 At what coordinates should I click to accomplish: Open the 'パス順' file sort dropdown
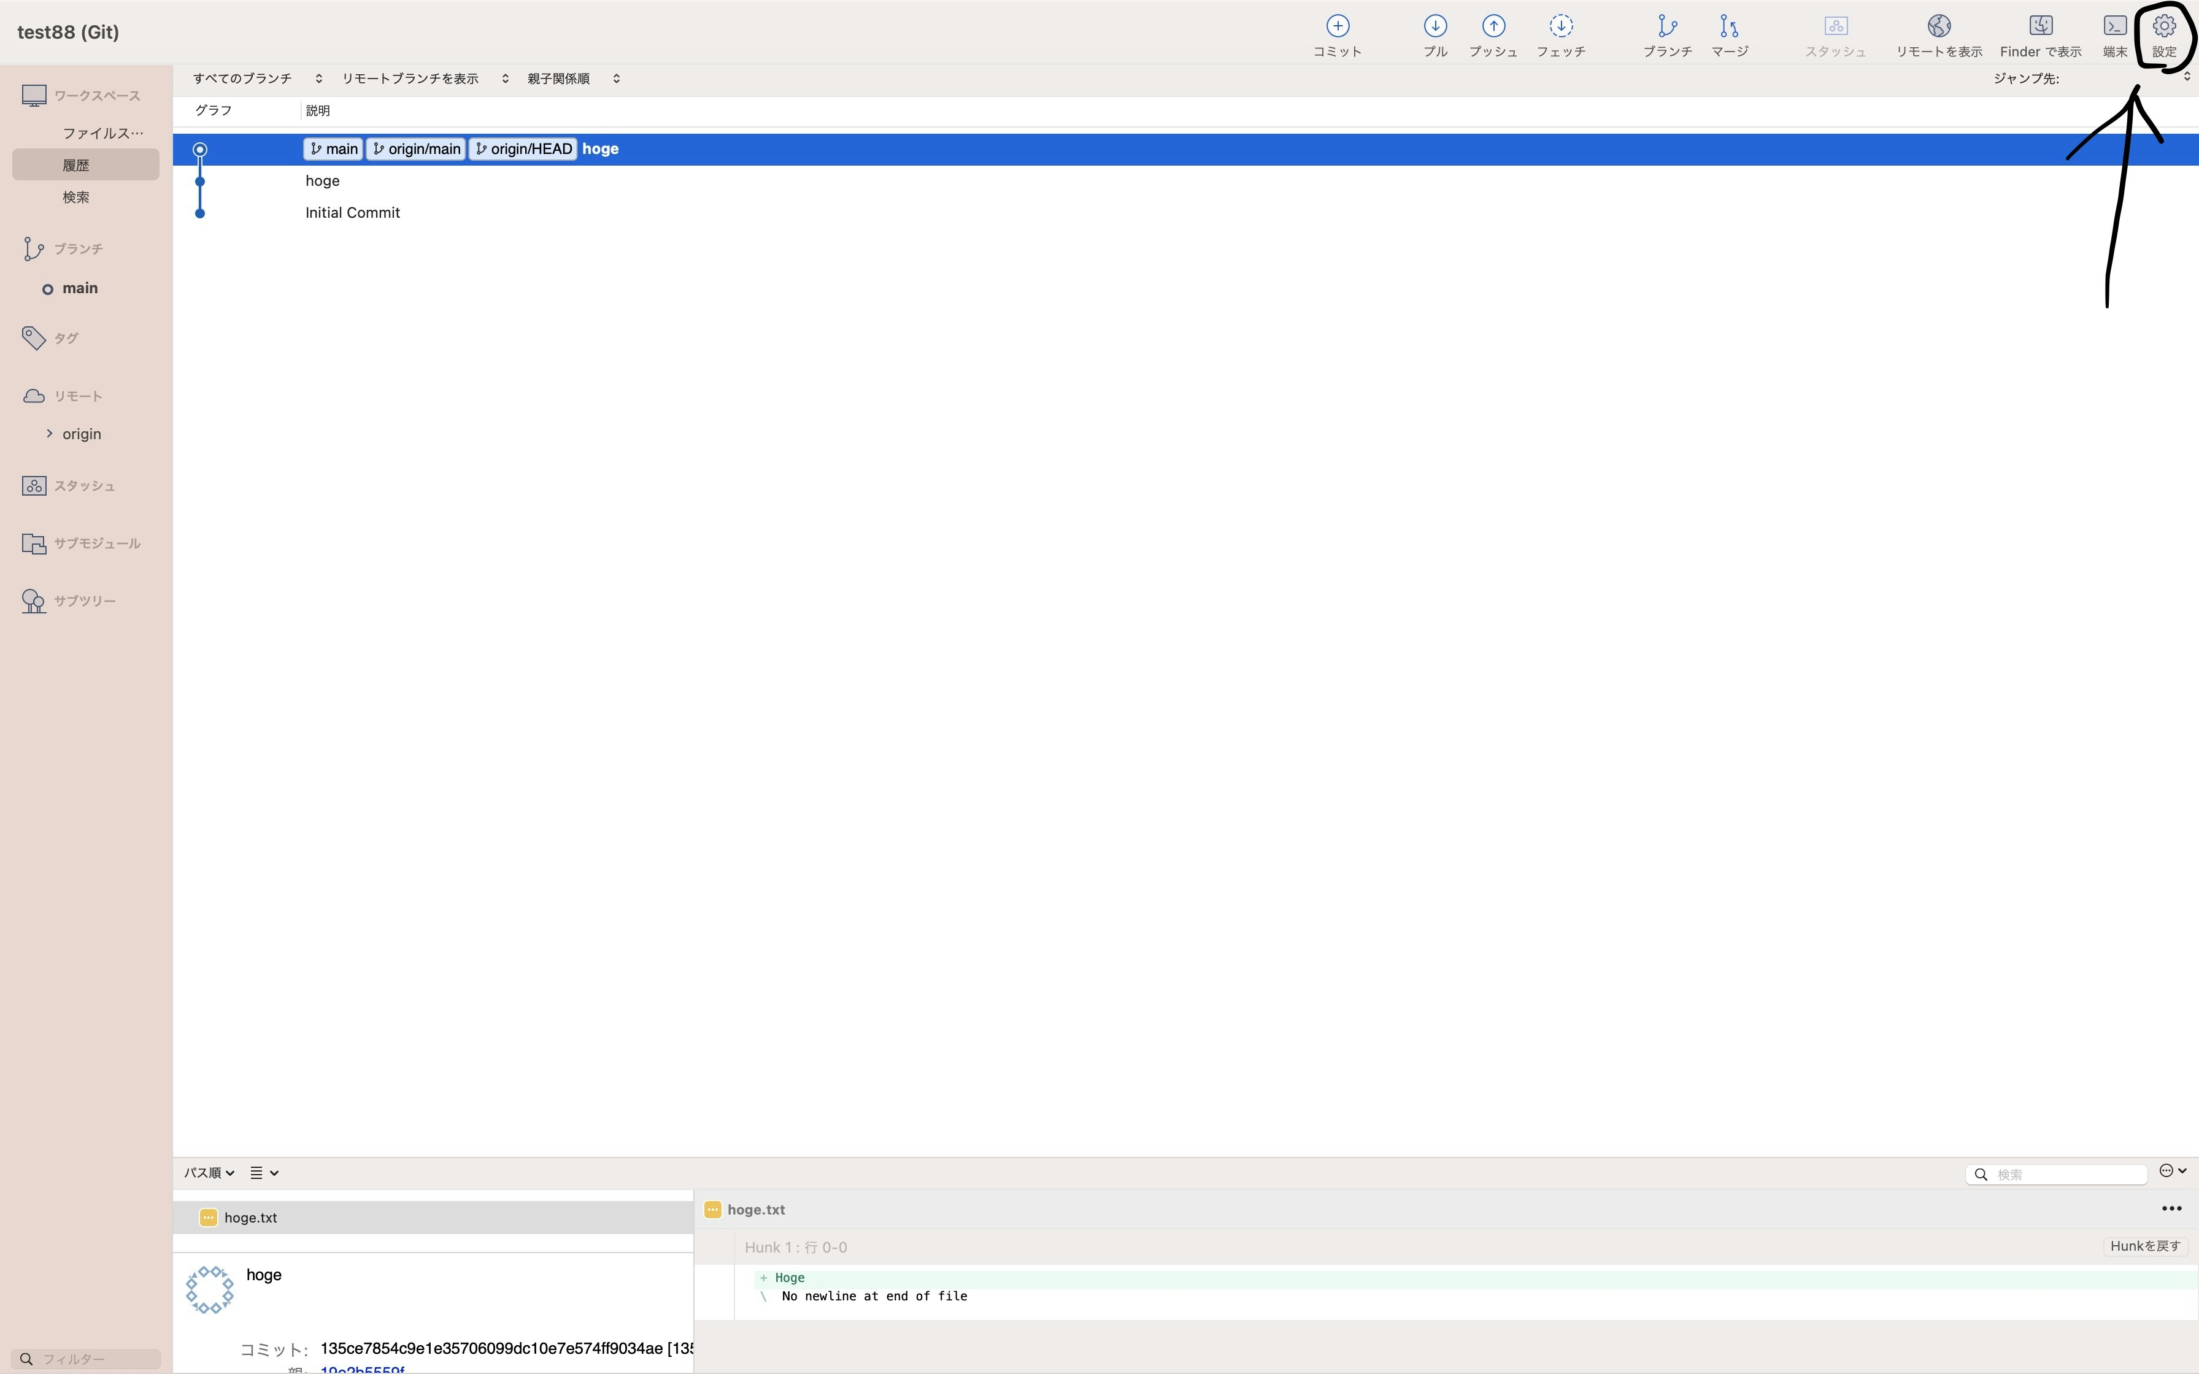pos(209,1173)
